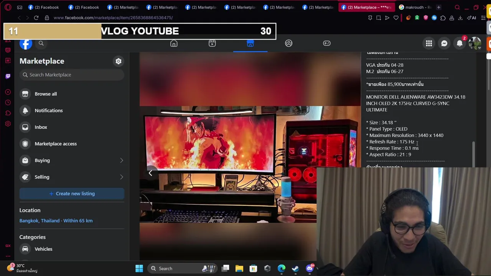Launch Microsoft Edge from taskbar
This screenshot has height=276, width=491.
pos(282,268)
